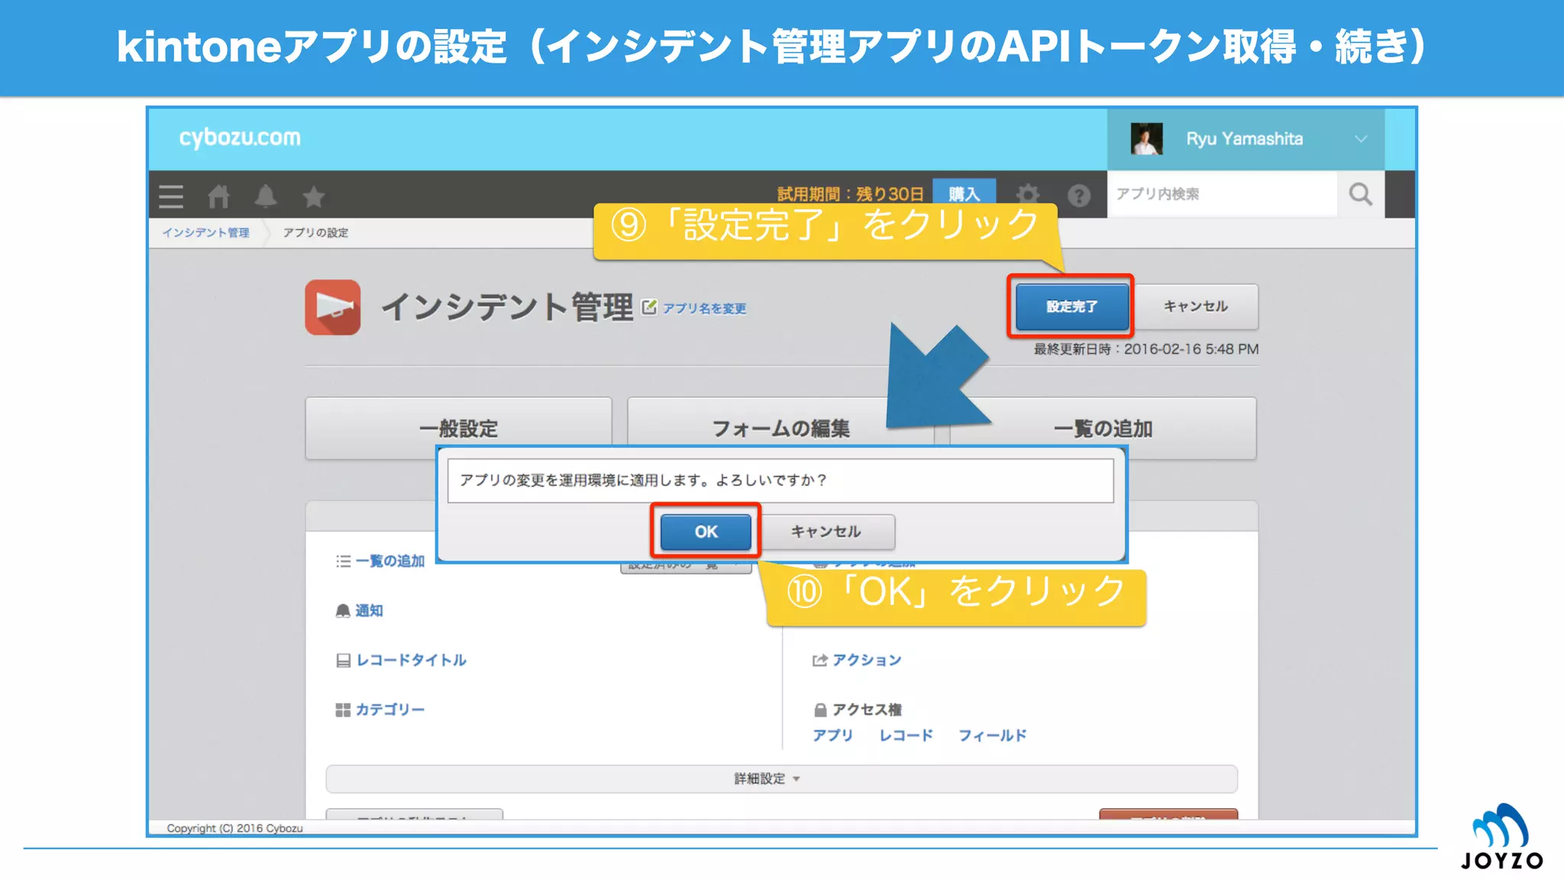Screen dimensions: 1564x880
Task: Confirm the dialog with OK
Action: coord(706,532)
